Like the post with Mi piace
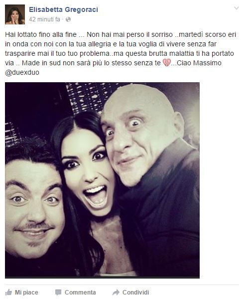Viewport: 243px width, 299px height. pos(22,293)
